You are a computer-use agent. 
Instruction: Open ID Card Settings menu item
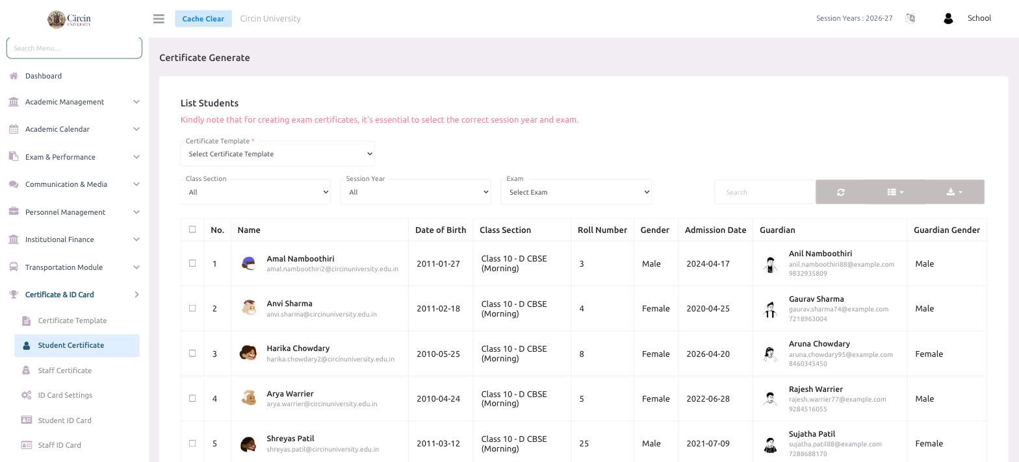[65, 395]
